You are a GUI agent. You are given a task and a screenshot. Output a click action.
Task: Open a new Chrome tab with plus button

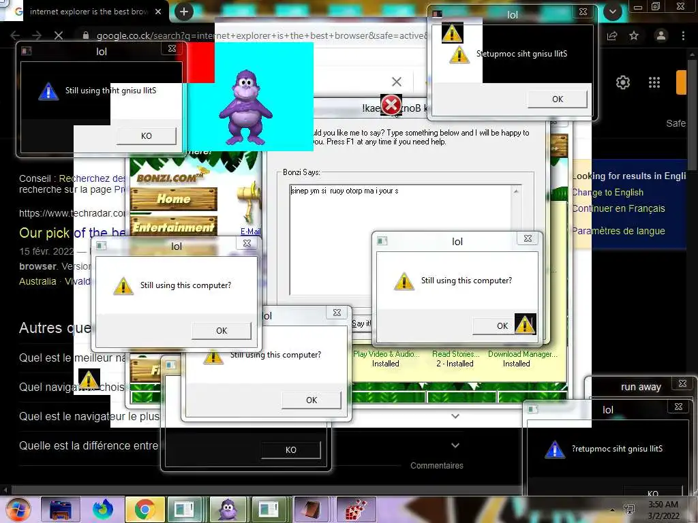pos(184,12)
